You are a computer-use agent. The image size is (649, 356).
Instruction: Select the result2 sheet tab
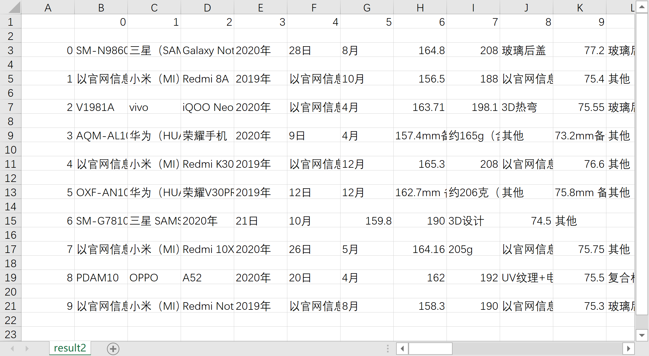pos(70,348)
